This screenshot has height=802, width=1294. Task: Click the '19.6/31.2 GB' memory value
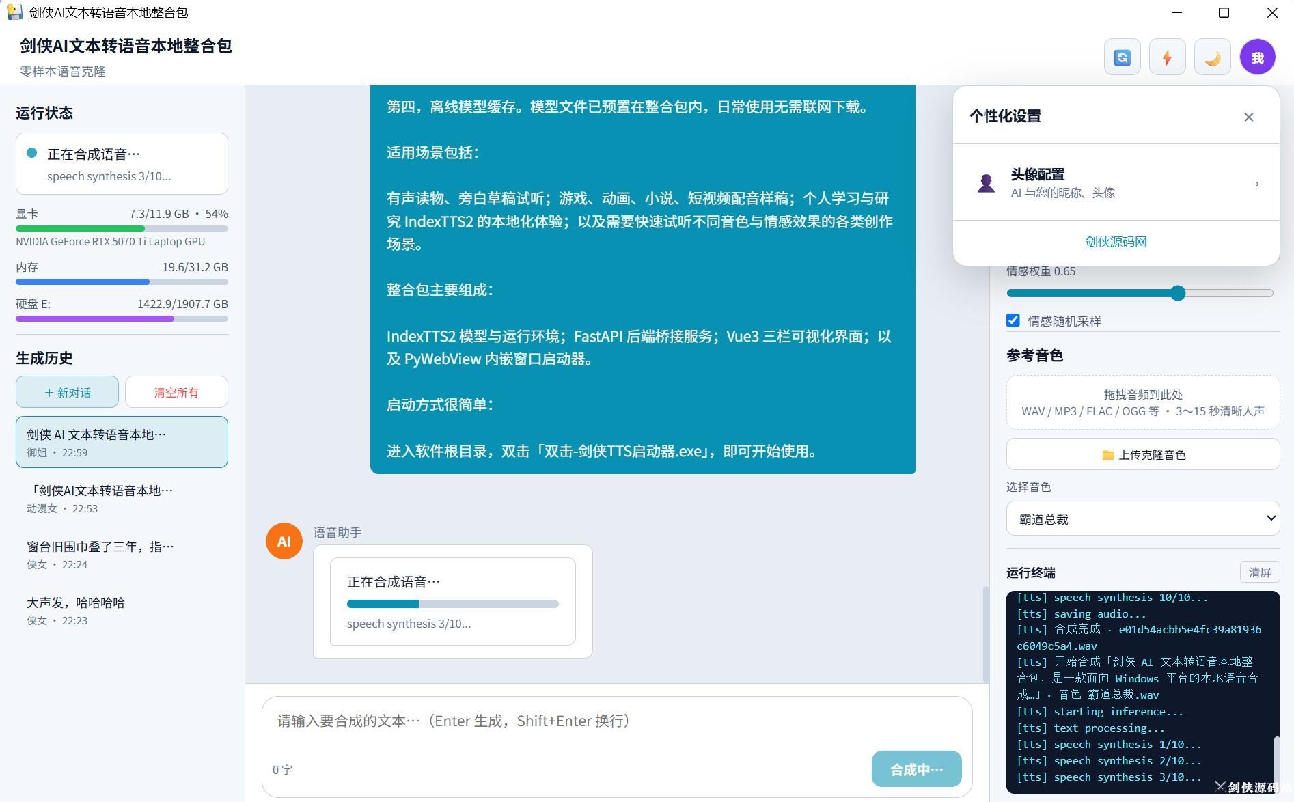click(x=195, y=267)
